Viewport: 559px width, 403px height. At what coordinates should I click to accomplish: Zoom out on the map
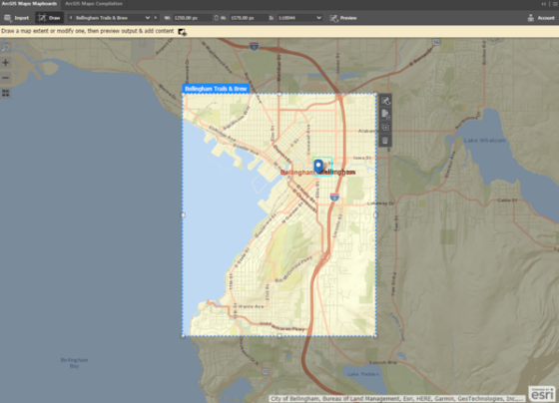(6, 78)
